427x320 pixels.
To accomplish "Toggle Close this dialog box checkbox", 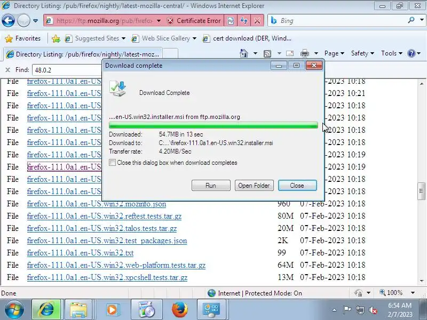I will (x=112, y=163).
